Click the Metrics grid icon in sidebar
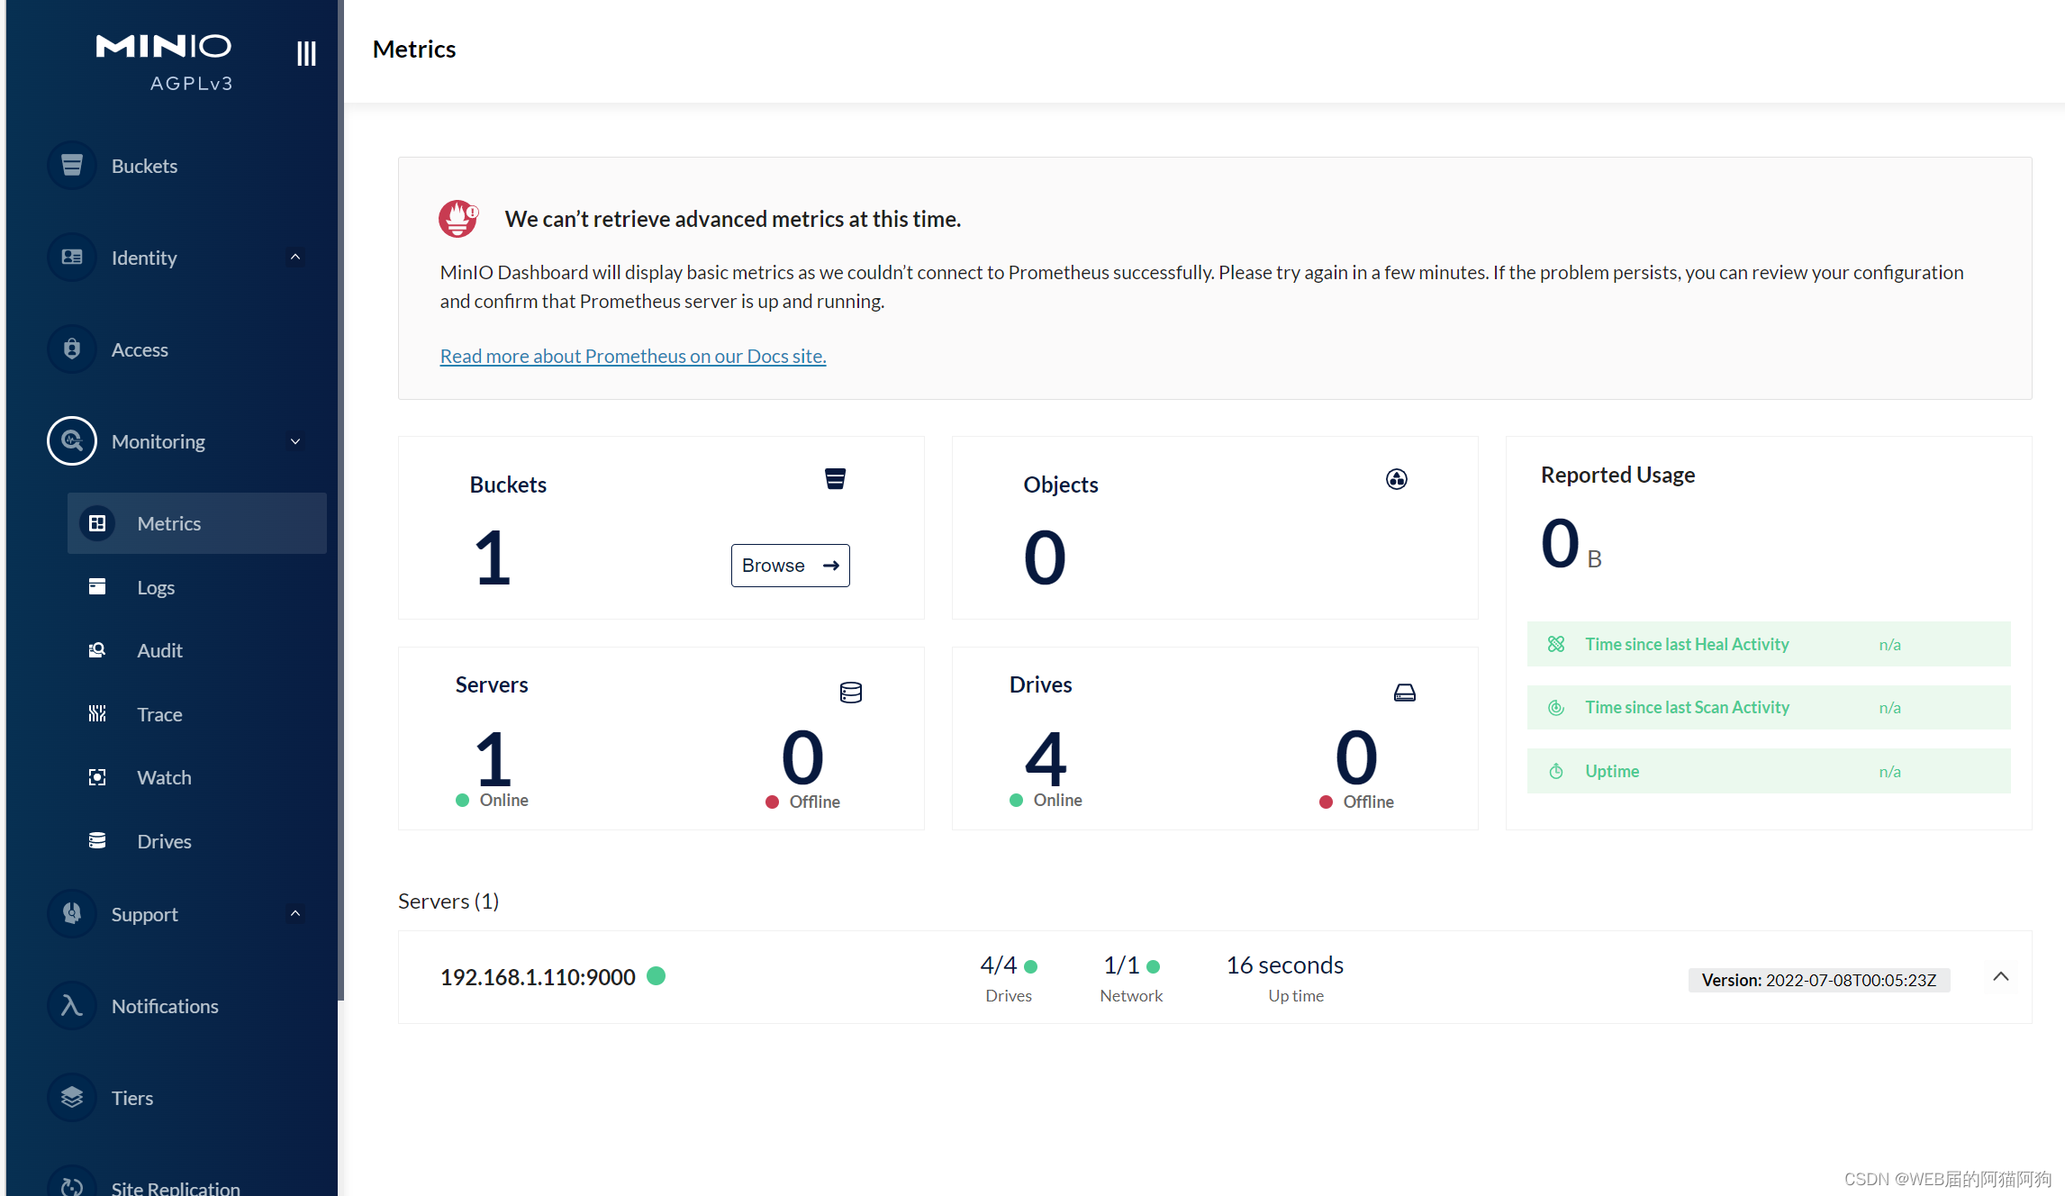Viewport: 2065px width, 1196px height. click(x=97, y=523)
